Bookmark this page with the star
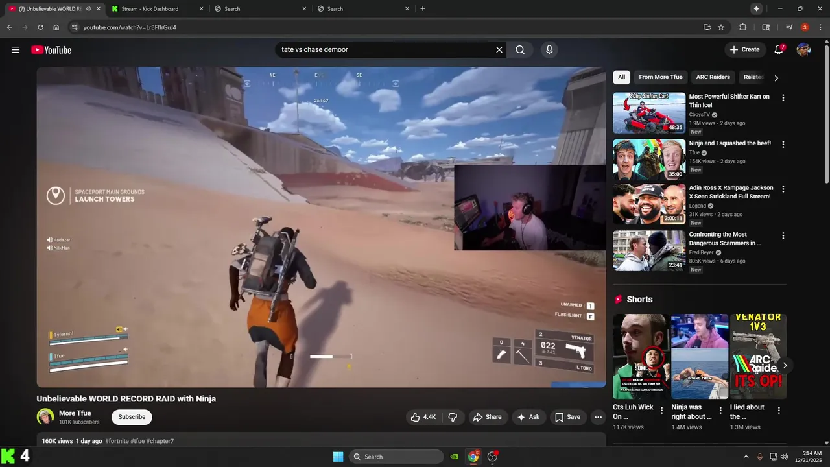The width and height of the screenshot is (830, 467). point(721,27)
